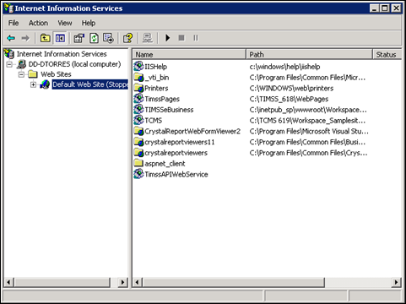
Task: Click the C:\TIMSS_618\WebPages path cell
Action: [x=289, y=99]
